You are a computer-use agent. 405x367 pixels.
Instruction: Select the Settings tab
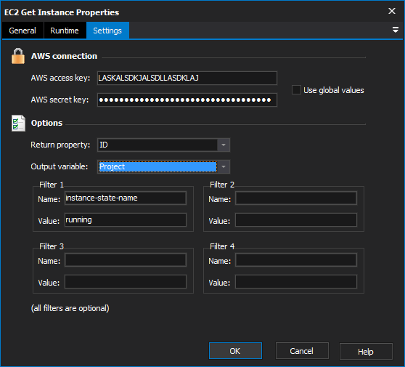(x=107, y=31)
